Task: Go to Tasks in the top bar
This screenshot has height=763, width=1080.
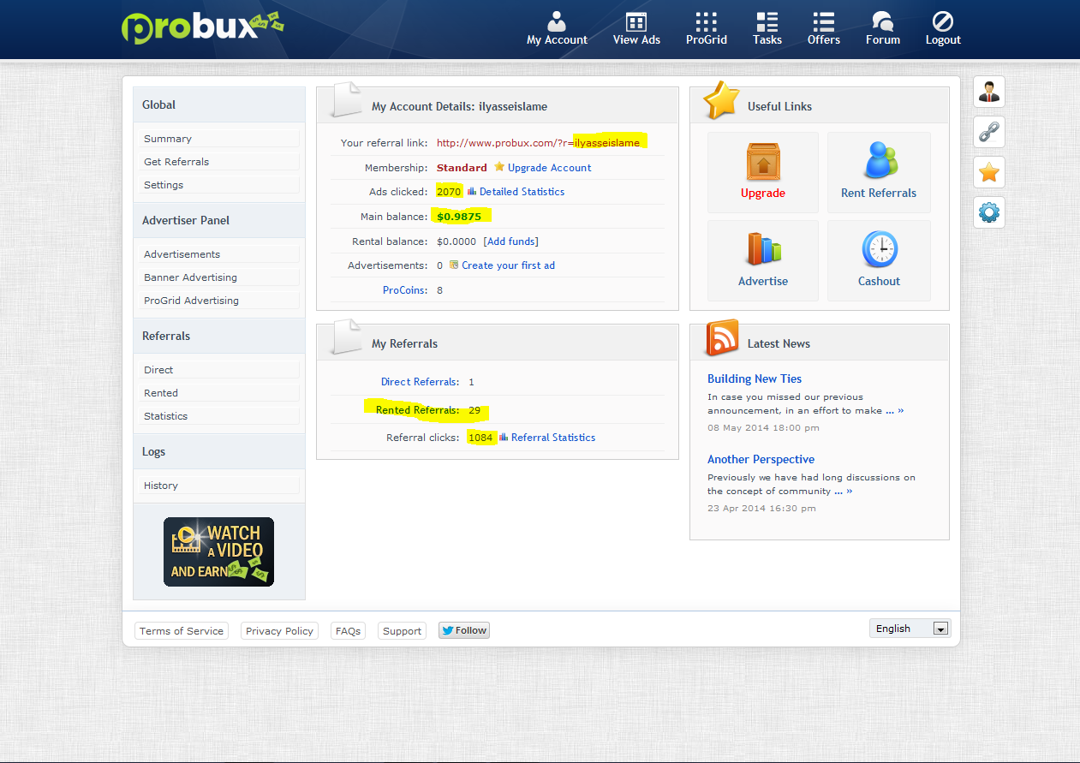Action: [767, 28]
